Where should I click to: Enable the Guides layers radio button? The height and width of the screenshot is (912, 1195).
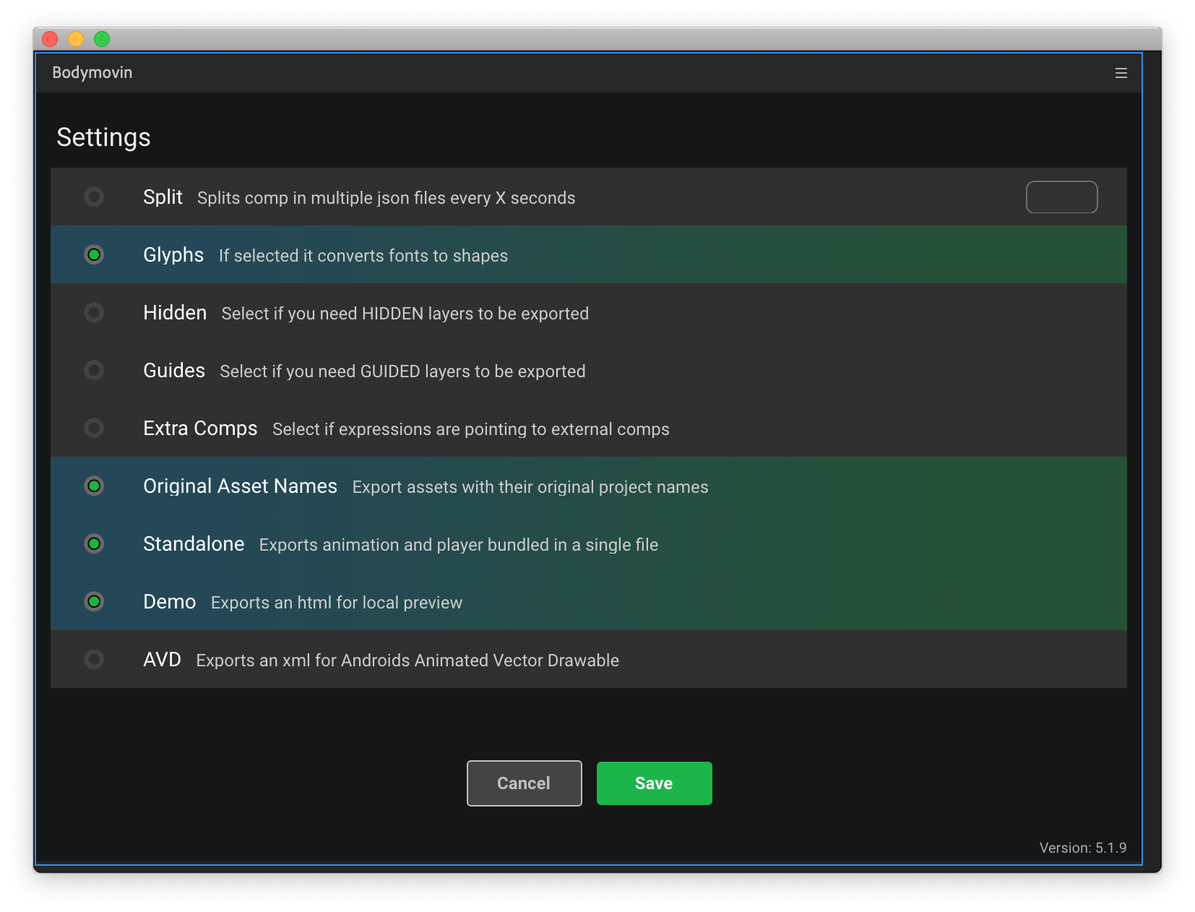coord(94,370)
